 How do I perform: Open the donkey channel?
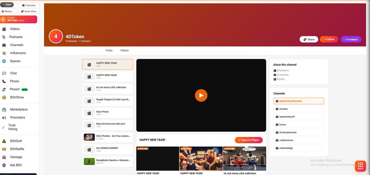pyautogui.click(x=299, y=109)
